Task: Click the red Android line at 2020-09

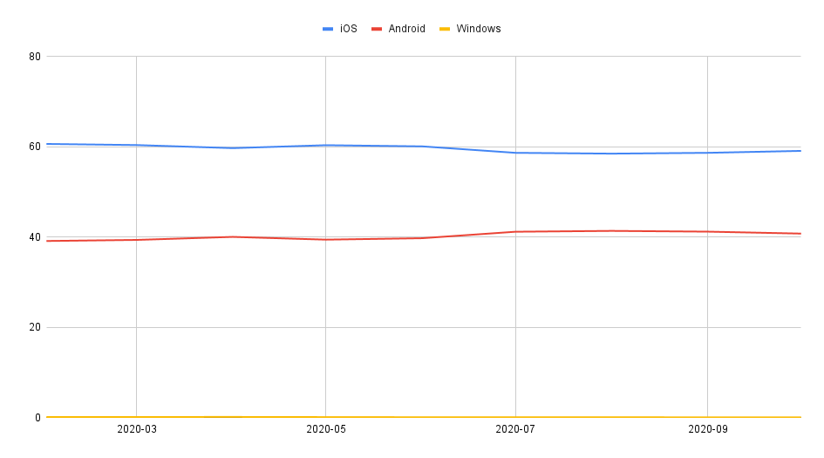Action: [708, 232]
